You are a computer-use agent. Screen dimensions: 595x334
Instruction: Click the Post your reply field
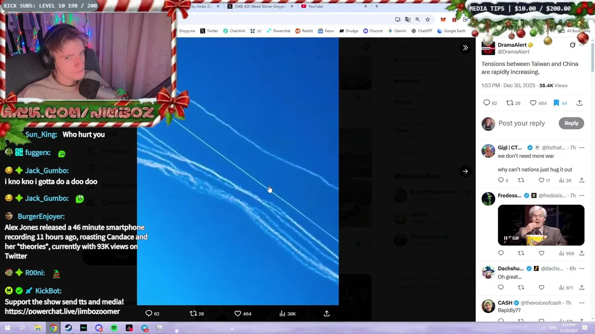(x=522, y=123)
